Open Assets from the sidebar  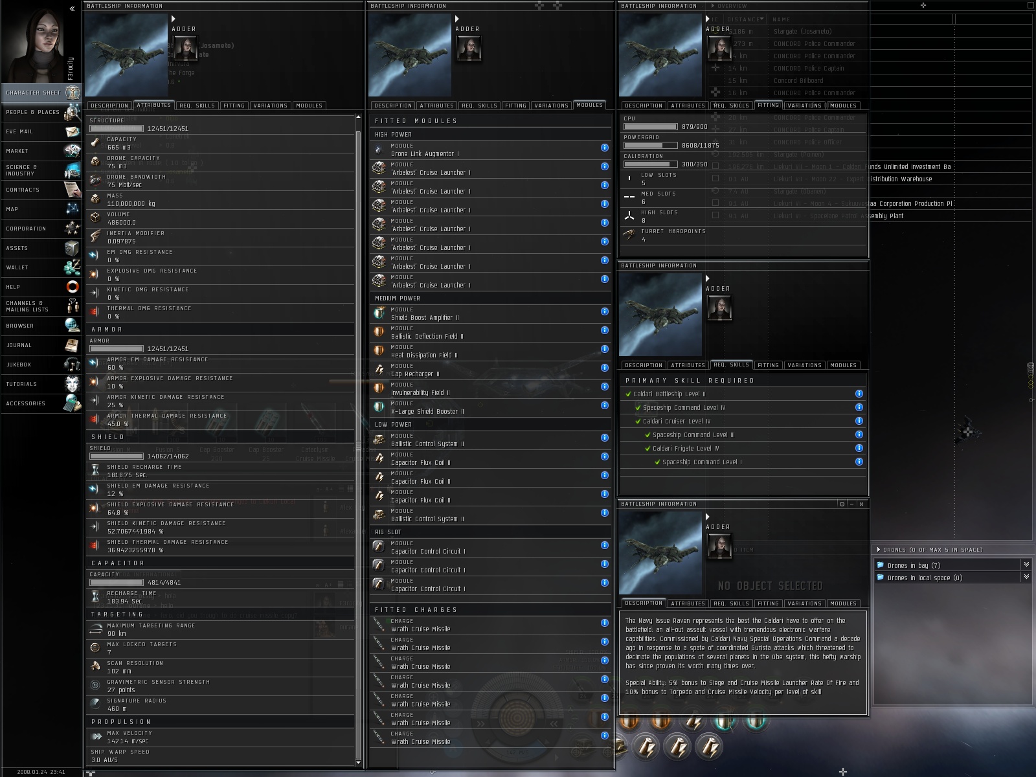tap(41, 248)
